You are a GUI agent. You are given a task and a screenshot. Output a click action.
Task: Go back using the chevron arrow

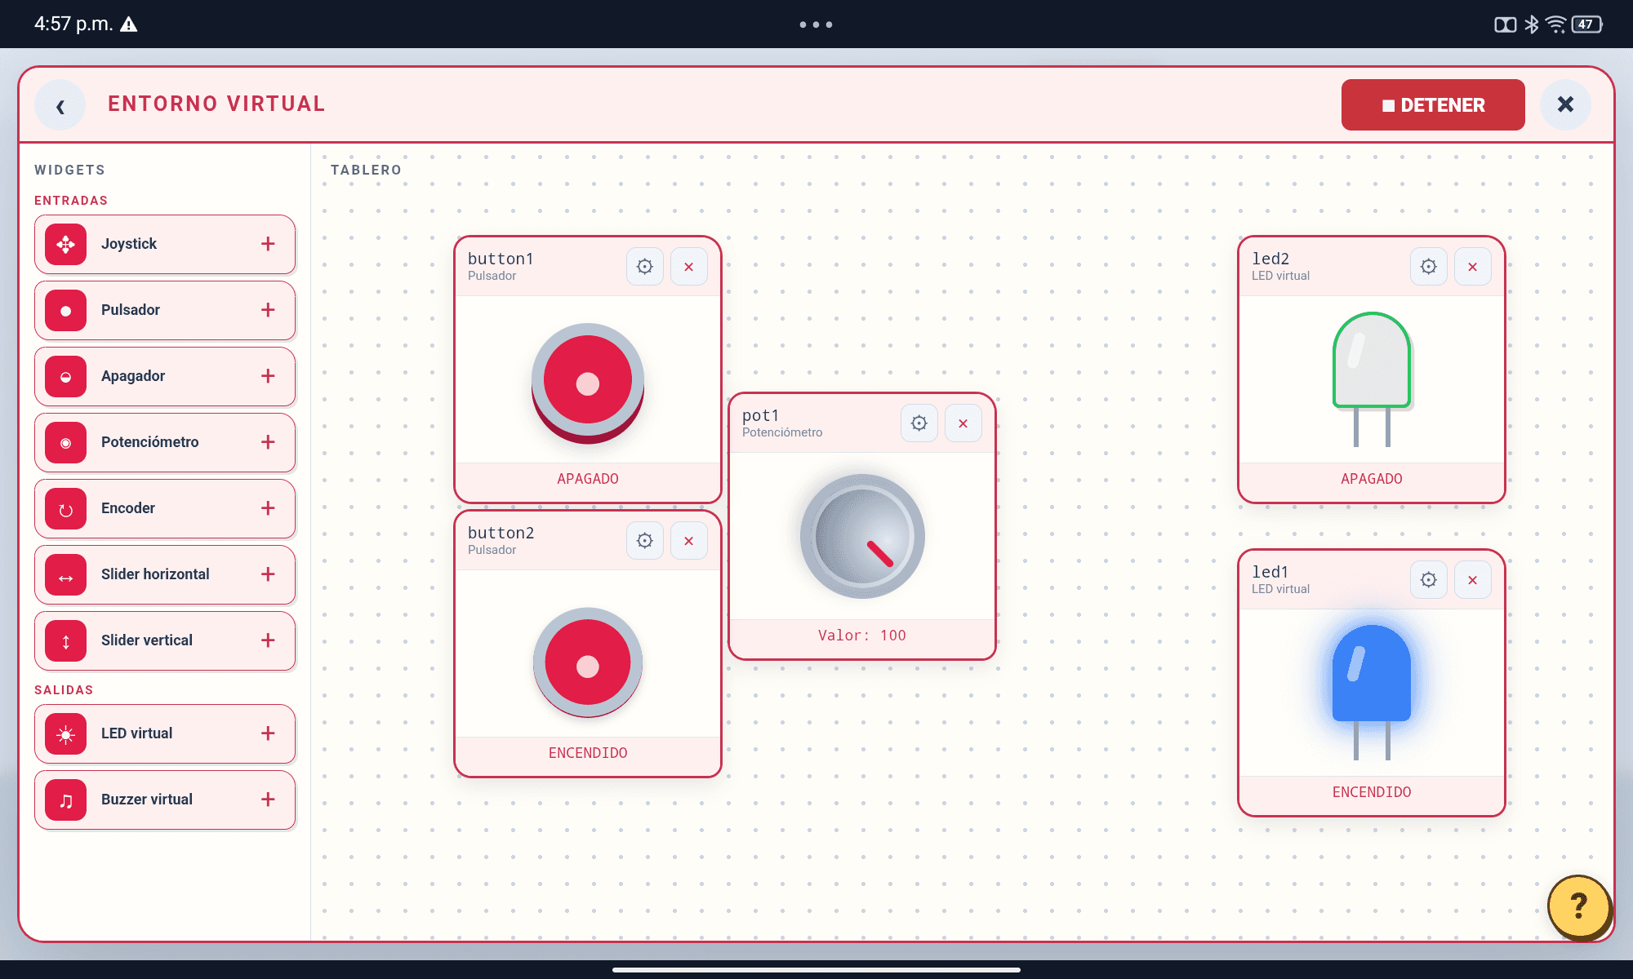(x=60, y=105)
